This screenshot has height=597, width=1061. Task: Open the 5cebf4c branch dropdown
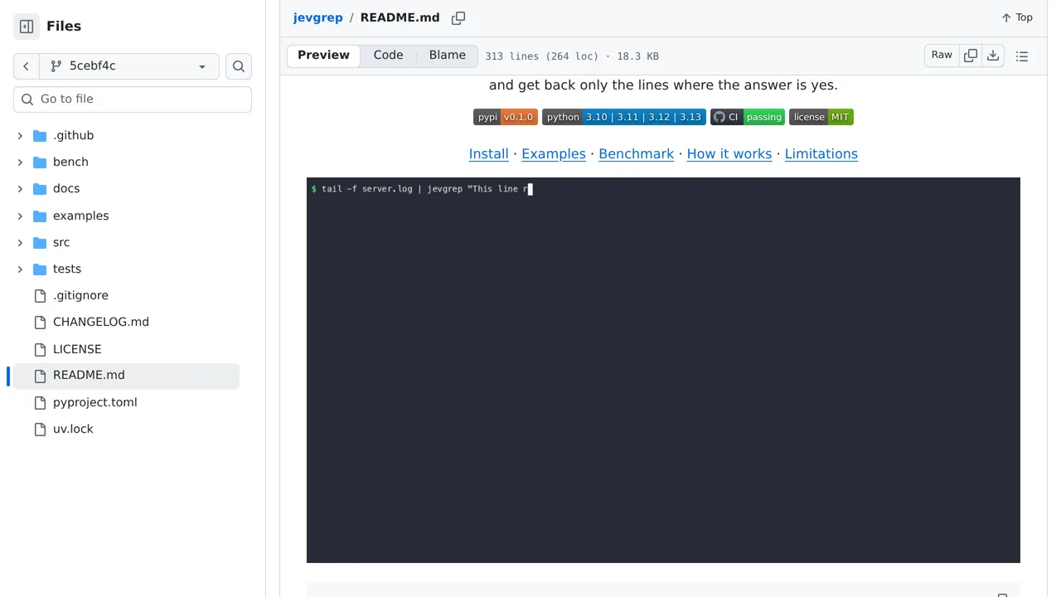[x=129, y=66]
